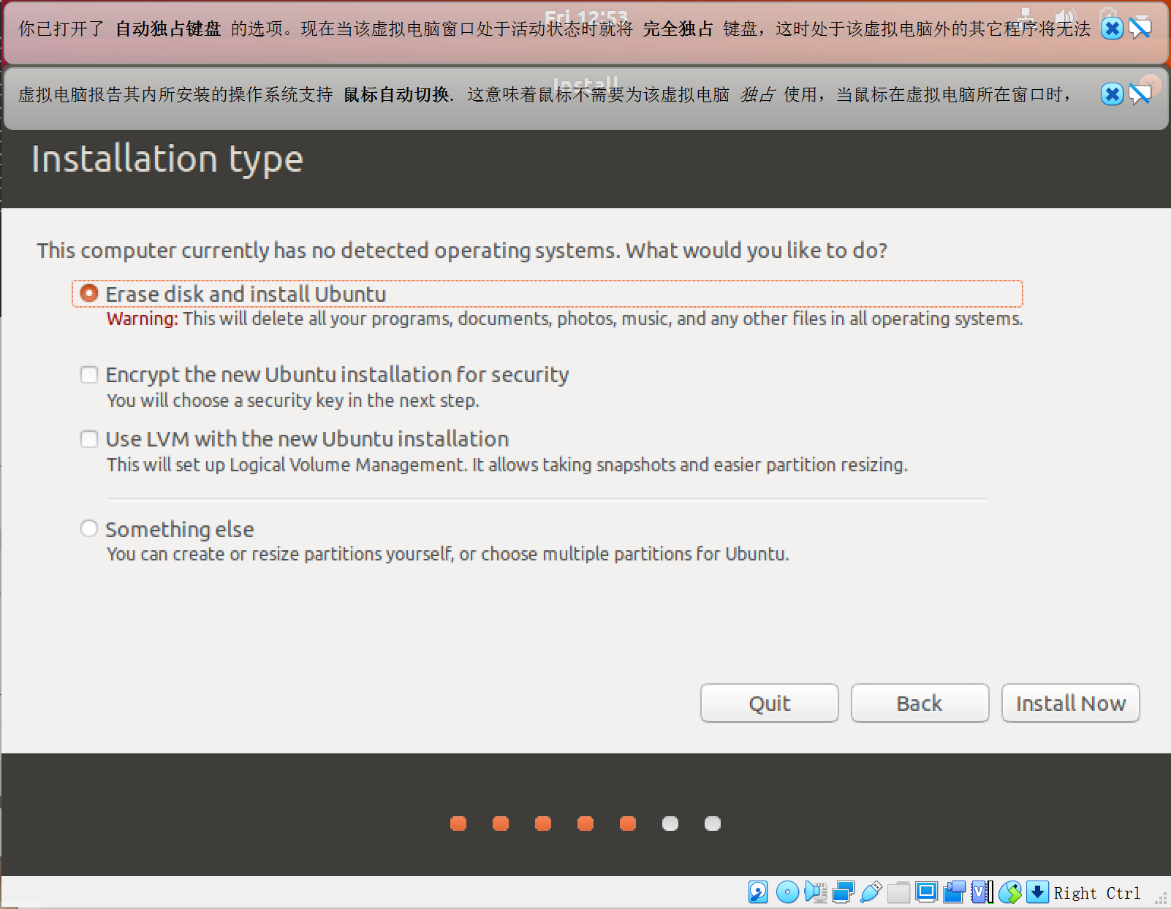Click the virtualization CPU chip status icon

pos(982,892)
